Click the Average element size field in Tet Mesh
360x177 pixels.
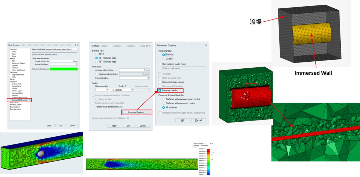coord(134,70)
